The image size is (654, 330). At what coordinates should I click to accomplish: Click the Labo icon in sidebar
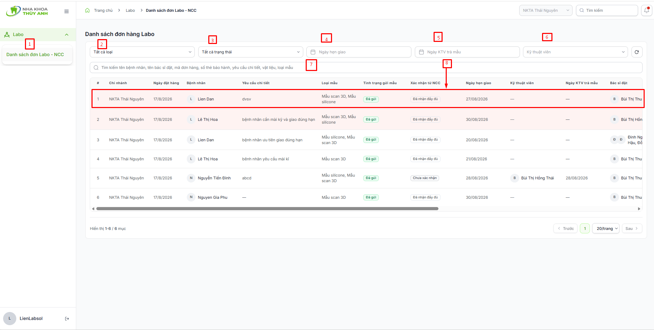pyautogui.click(x=7, y=35)
